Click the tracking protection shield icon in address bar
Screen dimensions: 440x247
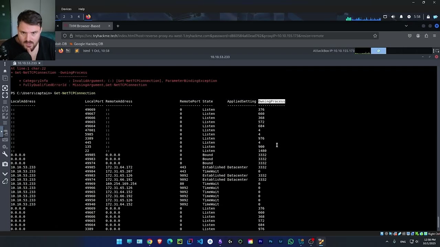(65, 36)
